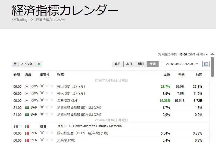Viewport: 216px width, 144px height.
Task: Click dark bull icon in 消費者物価指数 (前月比) row
Action: coord(42,114)
